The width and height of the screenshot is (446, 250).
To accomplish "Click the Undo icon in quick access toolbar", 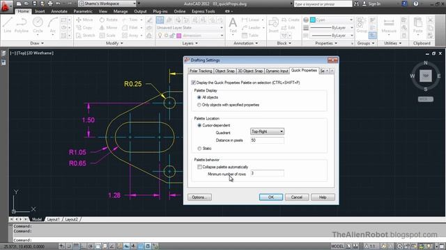I will tap(58, 3).
